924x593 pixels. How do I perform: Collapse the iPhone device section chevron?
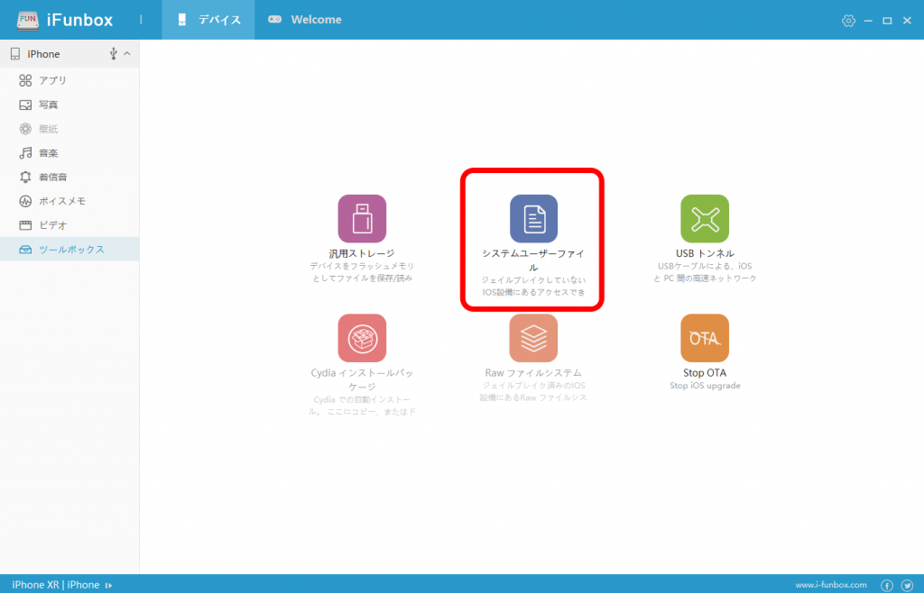[x=127, y=53]
